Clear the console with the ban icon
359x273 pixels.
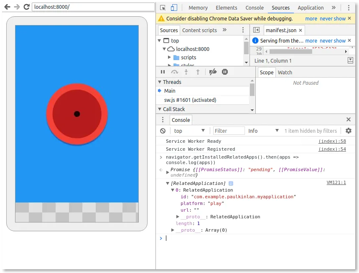point(163,131)
